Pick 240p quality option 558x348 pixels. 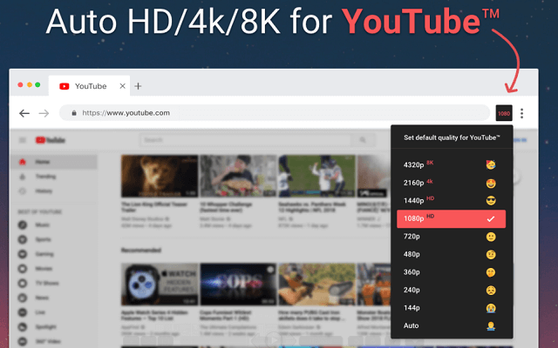coord(451,290)
